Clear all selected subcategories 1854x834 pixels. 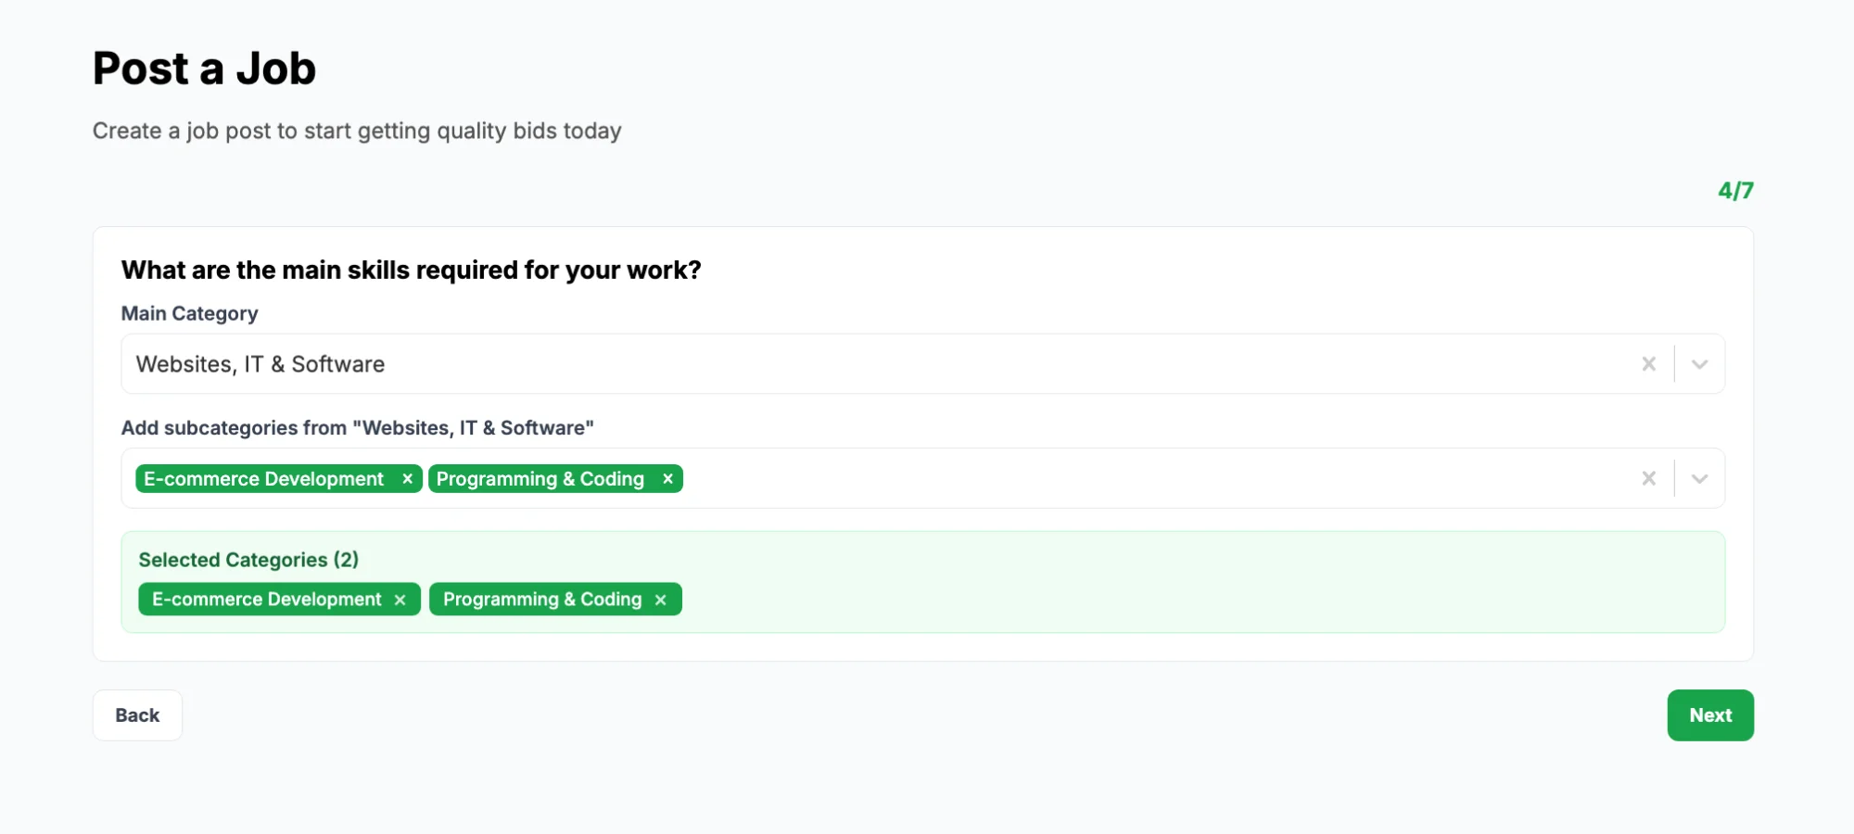[1649, 478]
